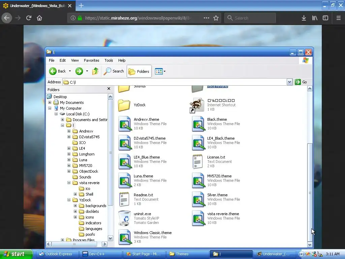Screen dimensions: 345x259
Task: Open the File menu
Action: [x=52, y=60]
